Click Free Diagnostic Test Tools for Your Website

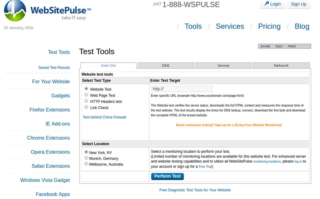195,190
